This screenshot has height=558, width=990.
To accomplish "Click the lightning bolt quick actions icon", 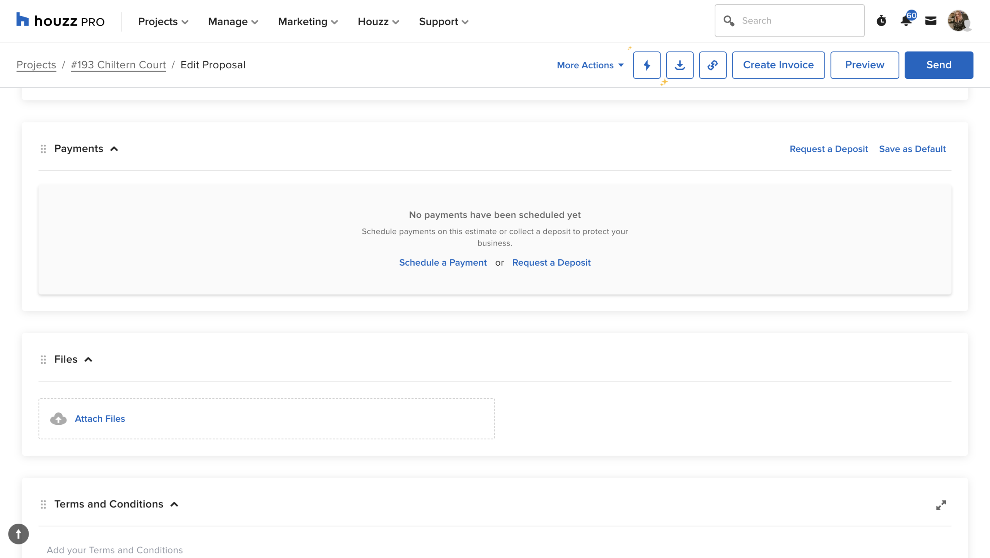I will pyautogui.click(x=647, y=65).
